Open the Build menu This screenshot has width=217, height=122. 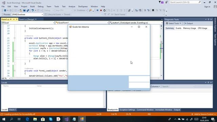tap(33, 6)
